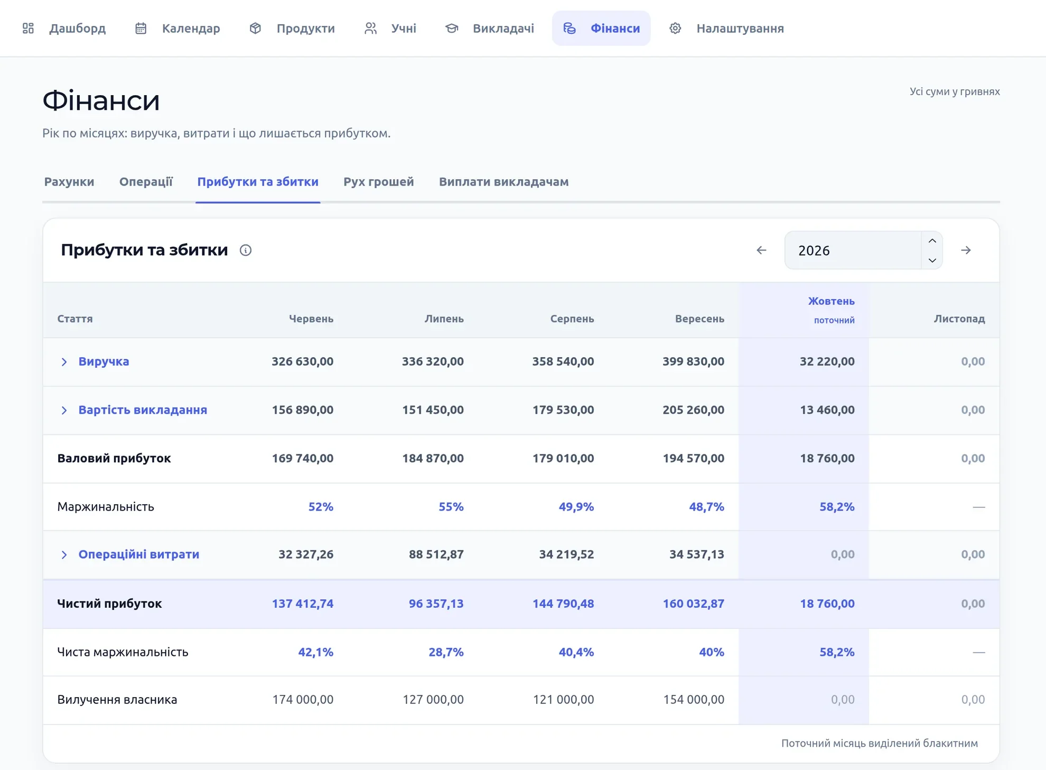
Task: Go to next year with right arrow
Action: coord(966,250)
